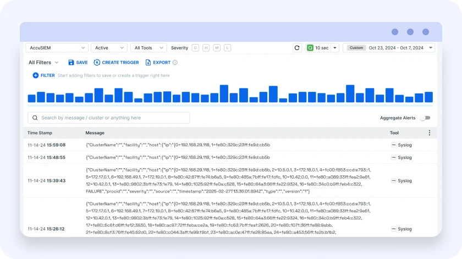The image size is (462, 259).
Task: Click the Custom label in date range
Action: coord(356,48)
